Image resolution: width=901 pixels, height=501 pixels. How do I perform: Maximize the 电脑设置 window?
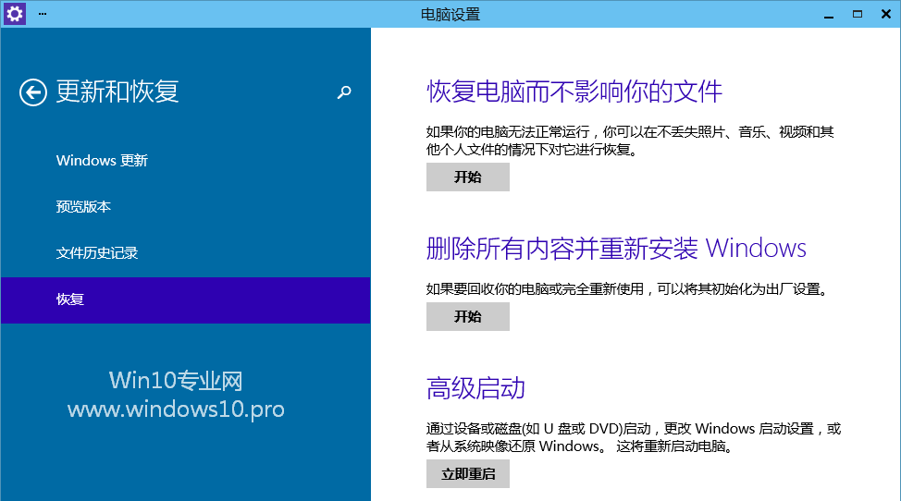click(858, 15)
